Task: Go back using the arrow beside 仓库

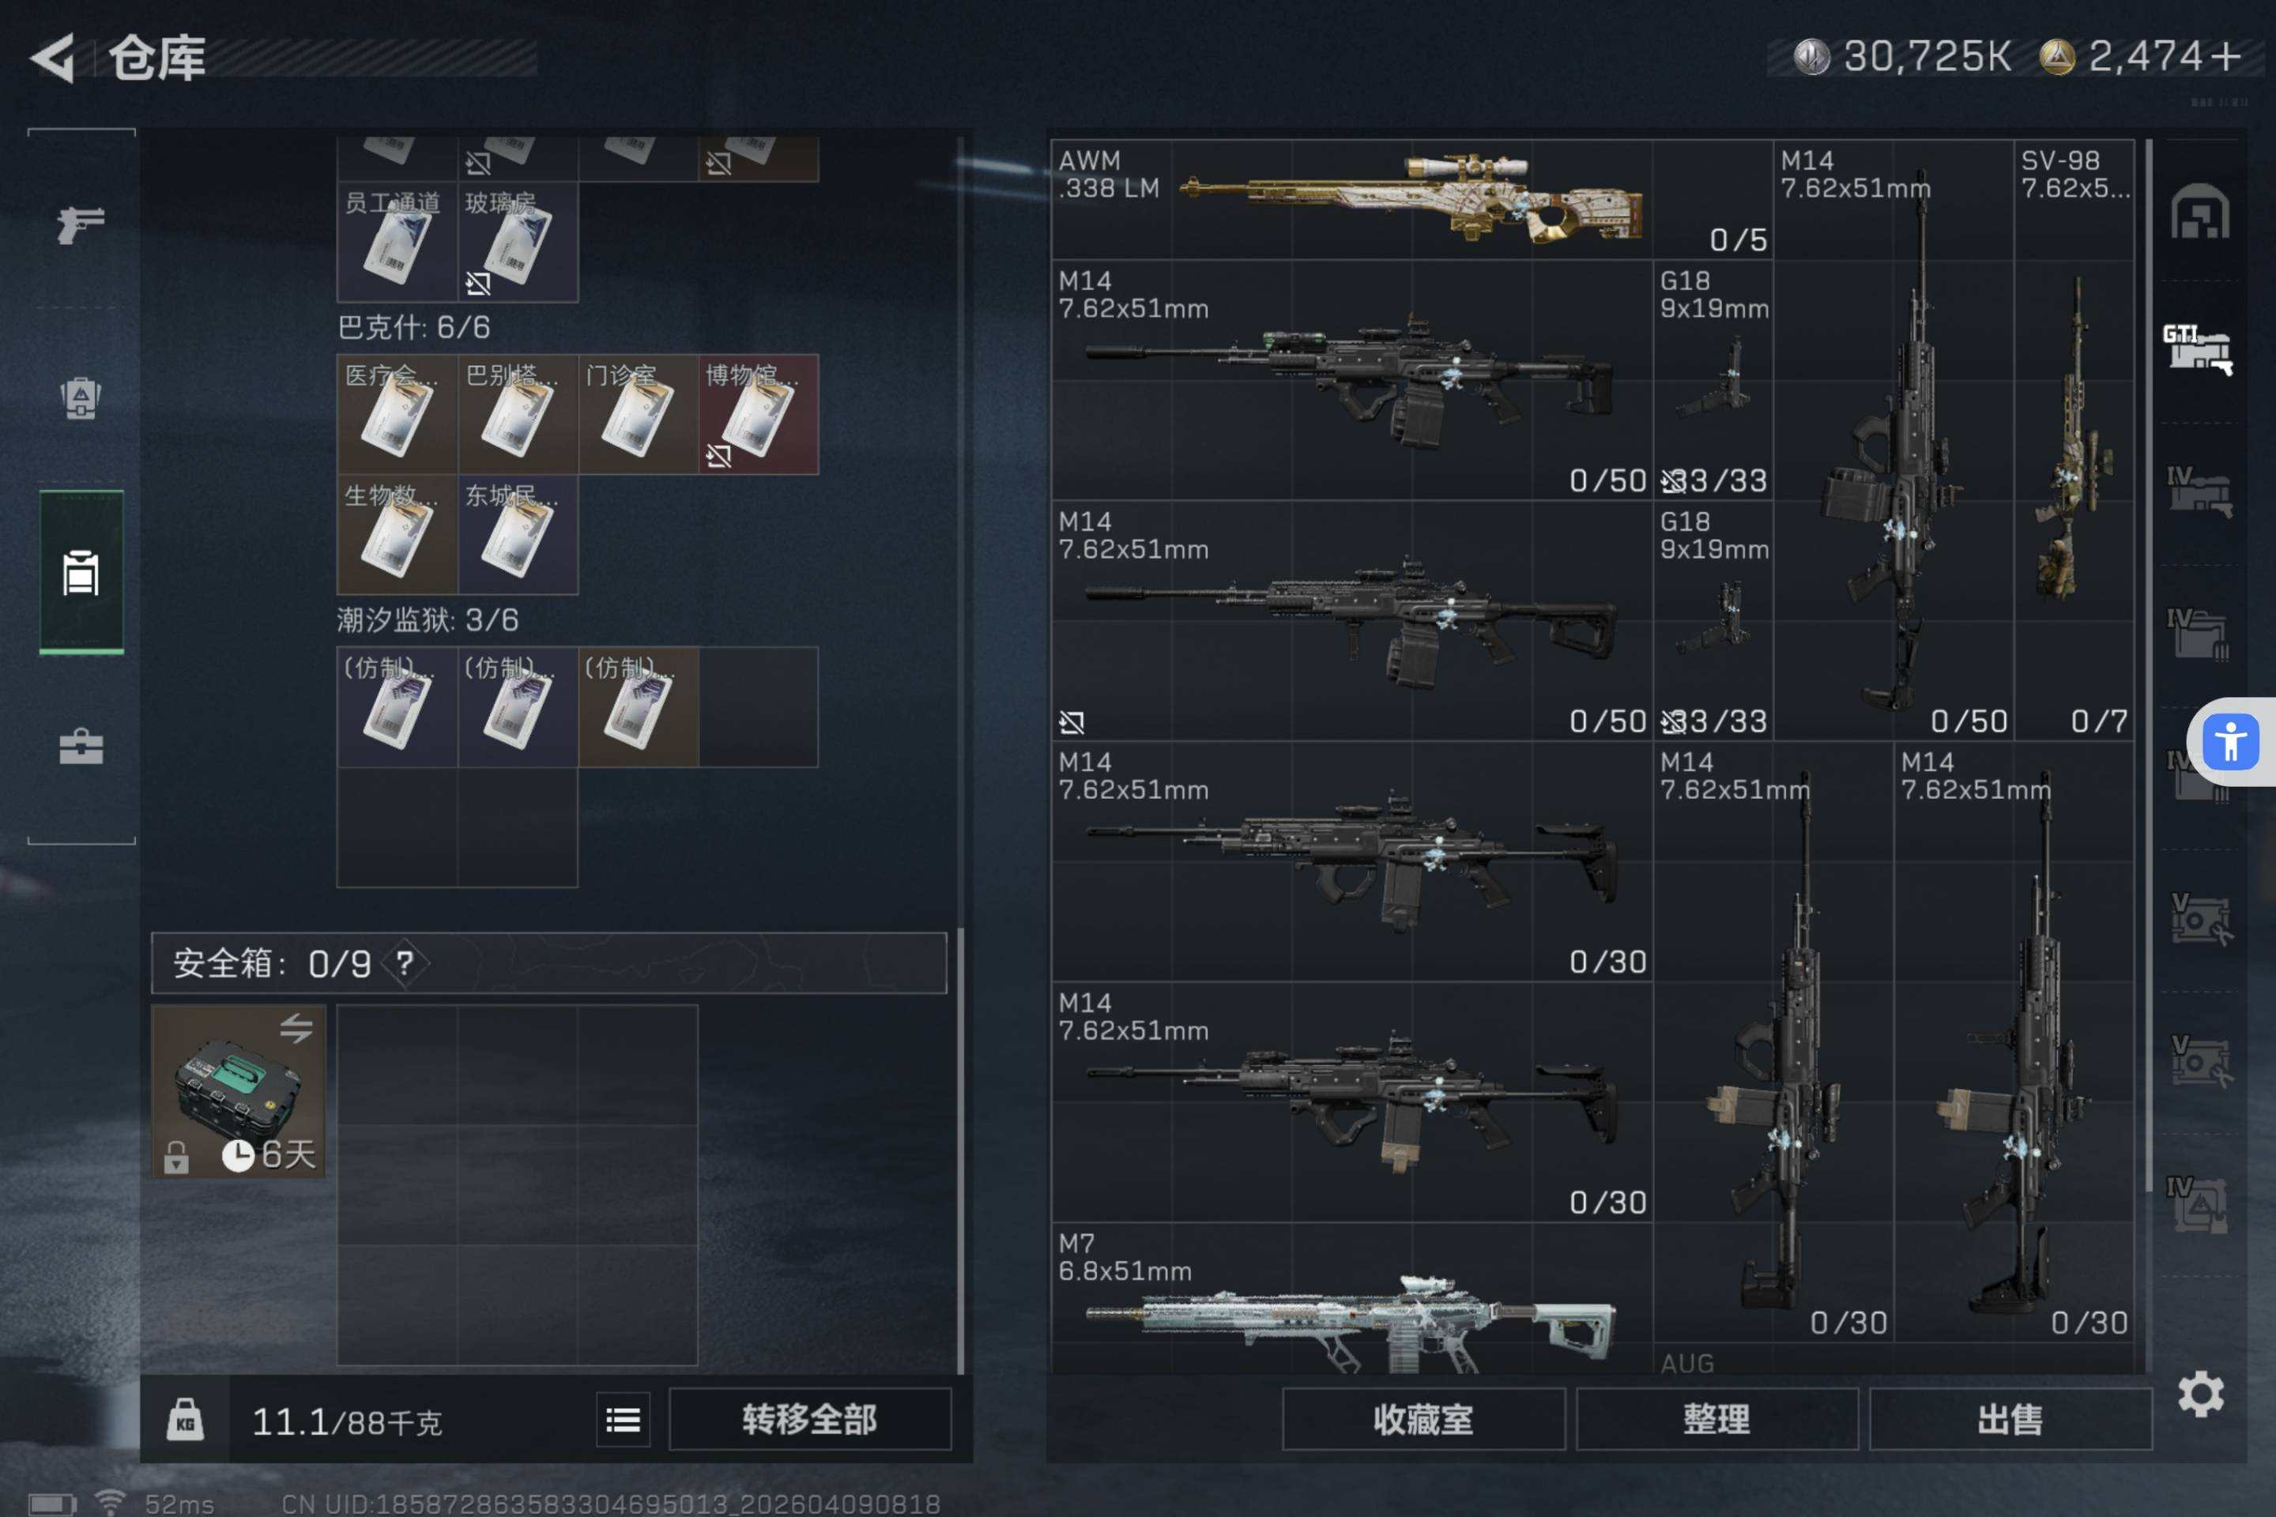Action: tap(53, 58)
